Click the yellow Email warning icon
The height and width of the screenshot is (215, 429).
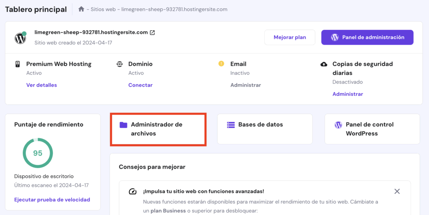(x=221, y=64)
